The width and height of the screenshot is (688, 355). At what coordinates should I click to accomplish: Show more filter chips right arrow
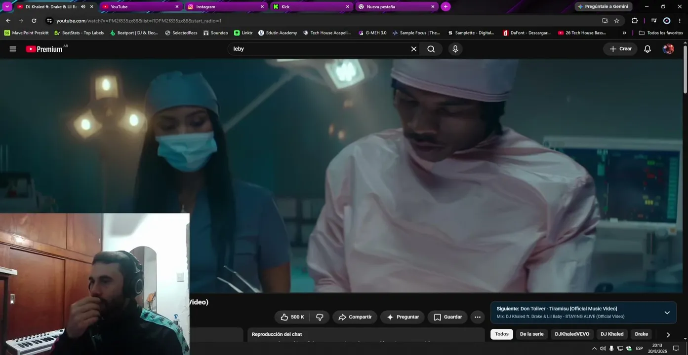click(x=668, y=334)
